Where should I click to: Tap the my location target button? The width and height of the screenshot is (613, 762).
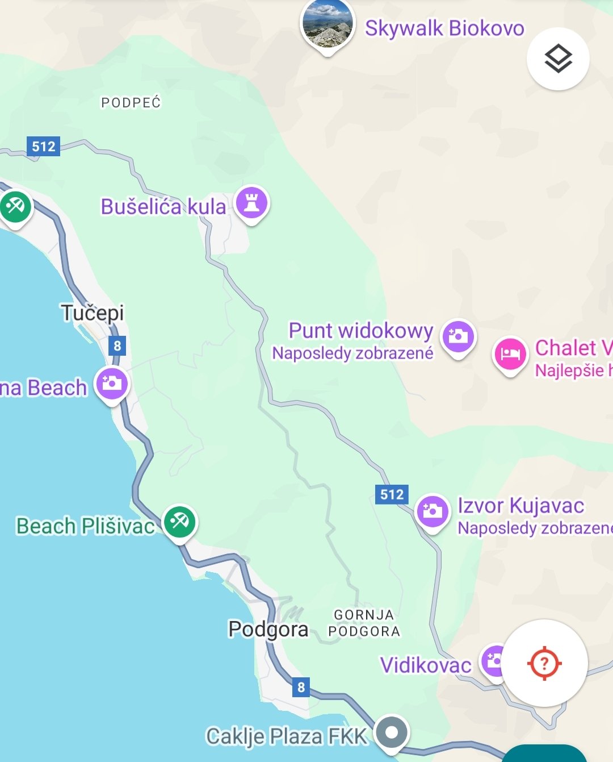545,663
